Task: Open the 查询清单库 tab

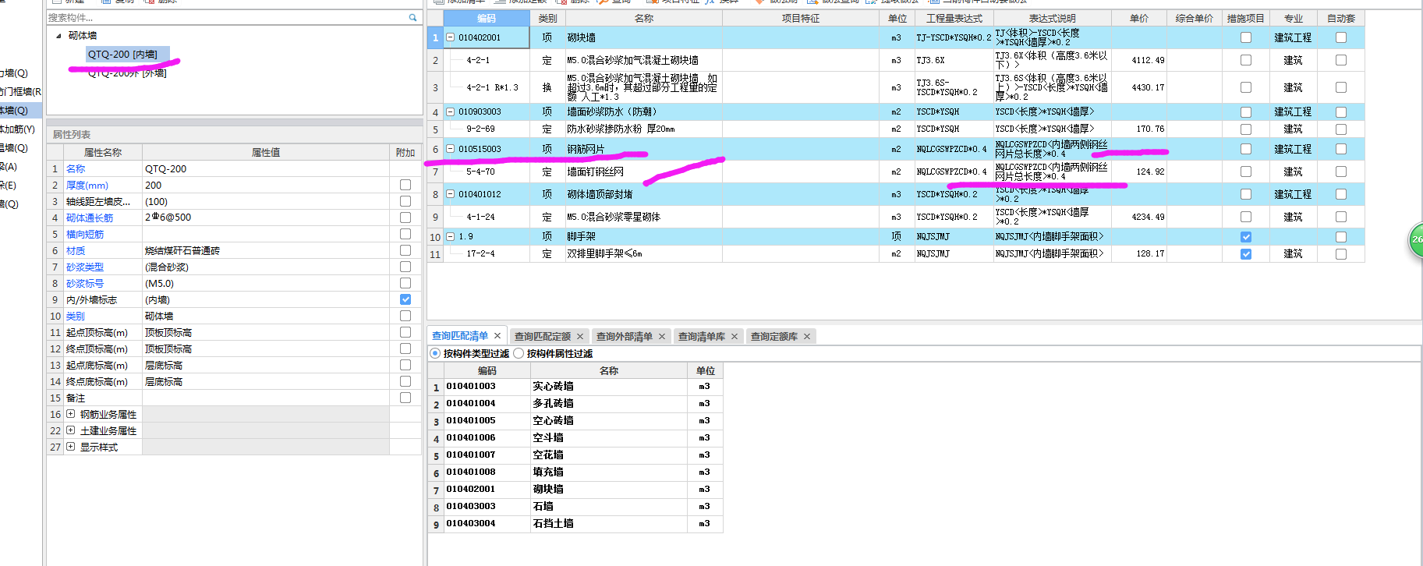Action: (702, 337)
